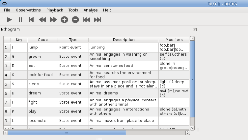Select the 'dream' code cell

tap(43, 93)
